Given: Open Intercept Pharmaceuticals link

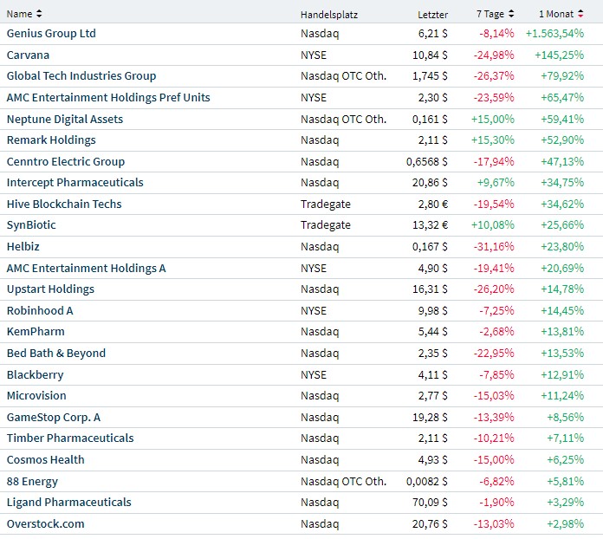Looking at the screenshot, I should click(x=75, y=183).
